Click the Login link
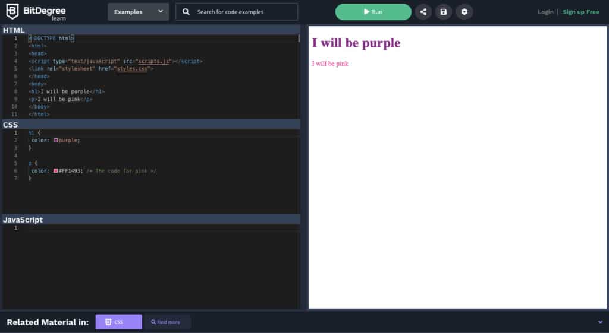The width and height of the screenshot is (609, 333). (545, 12)
